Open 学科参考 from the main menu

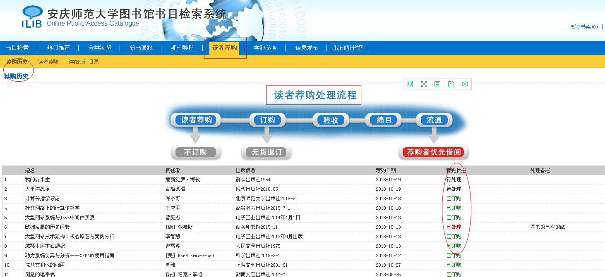[x=265, y=48]
